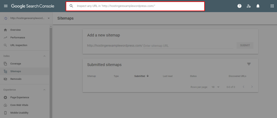Open the property selector dropdown arrow
277x118 pixels.
pyautogui.click(x=49, y=18)
